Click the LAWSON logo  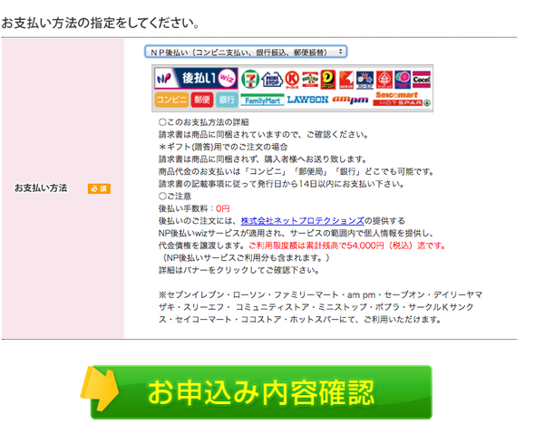307,100
